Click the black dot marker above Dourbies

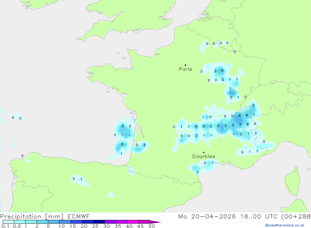204,152
